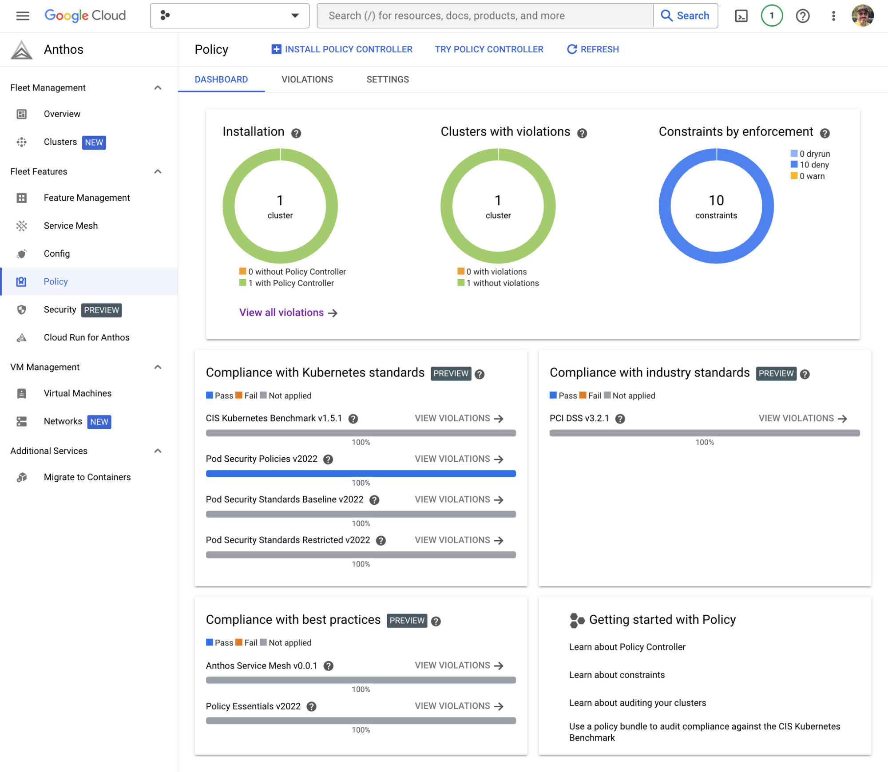Click the Virtual Machines sidebar icon
This screenshot has height=772, width=888.
(x=21, y=394)
